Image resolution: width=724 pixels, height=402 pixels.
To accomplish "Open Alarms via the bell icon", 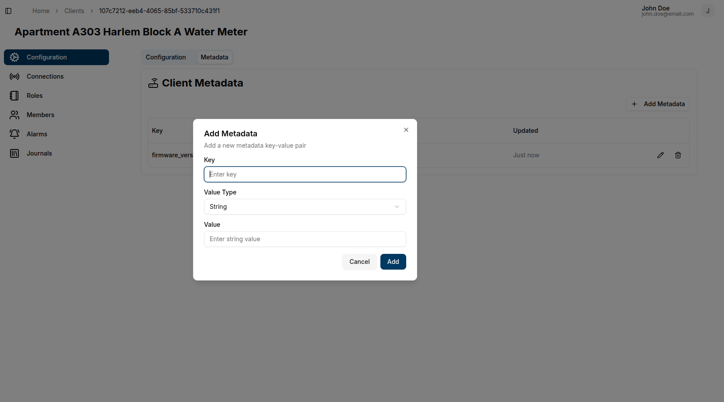I will 14,134.
